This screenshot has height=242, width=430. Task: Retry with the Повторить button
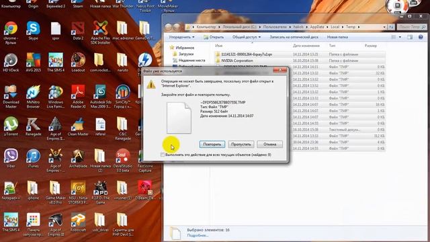212,145
